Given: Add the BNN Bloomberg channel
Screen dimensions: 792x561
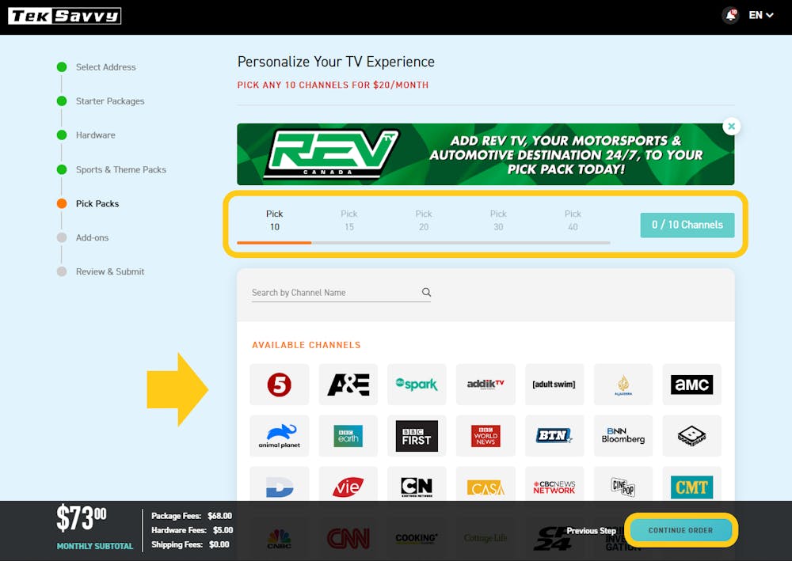Looking at the screenshot, I should pyautogui.click(x=623, y=436).
